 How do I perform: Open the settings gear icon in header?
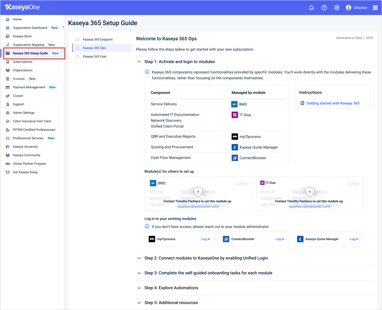pos(337,7)
